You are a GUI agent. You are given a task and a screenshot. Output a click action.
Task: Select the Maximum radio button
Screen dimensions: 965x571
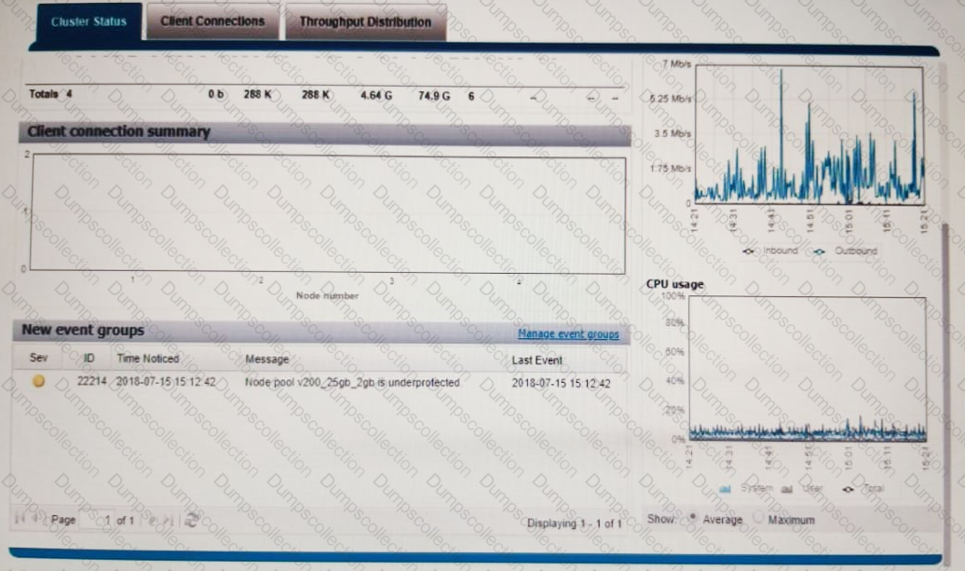click(756, 518)
